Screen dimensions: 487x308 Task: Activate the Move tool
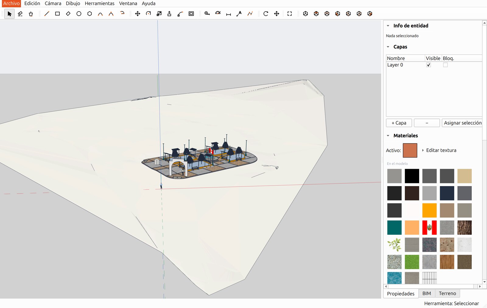pyautogui.click(x=138, y=14)
